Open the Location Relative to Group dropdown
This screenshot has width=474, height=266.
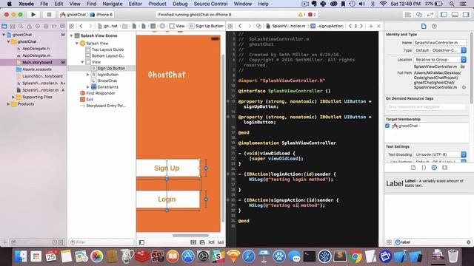point(440,60)
